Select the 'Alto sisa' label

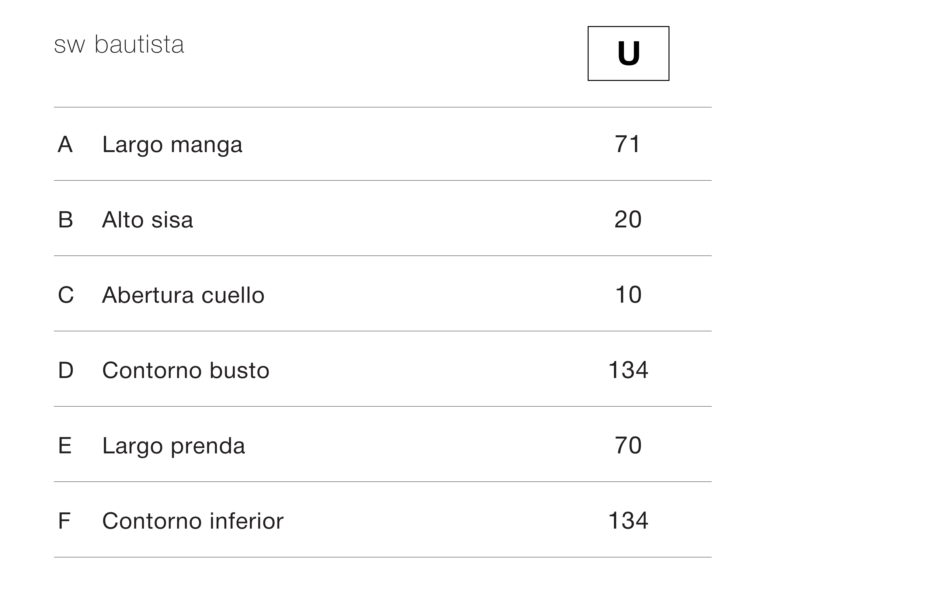point(147,220)
